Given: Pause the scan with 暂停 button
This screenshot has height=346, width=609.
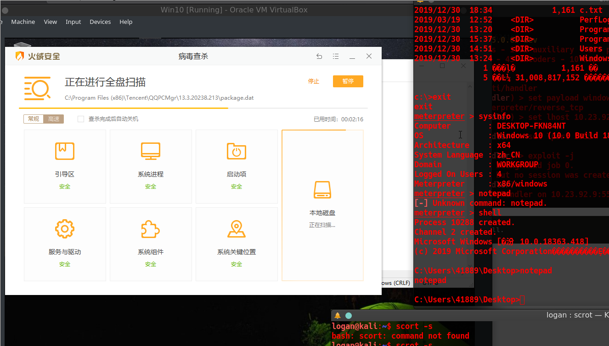Looking at the screenshot, I should coord(348,81).
